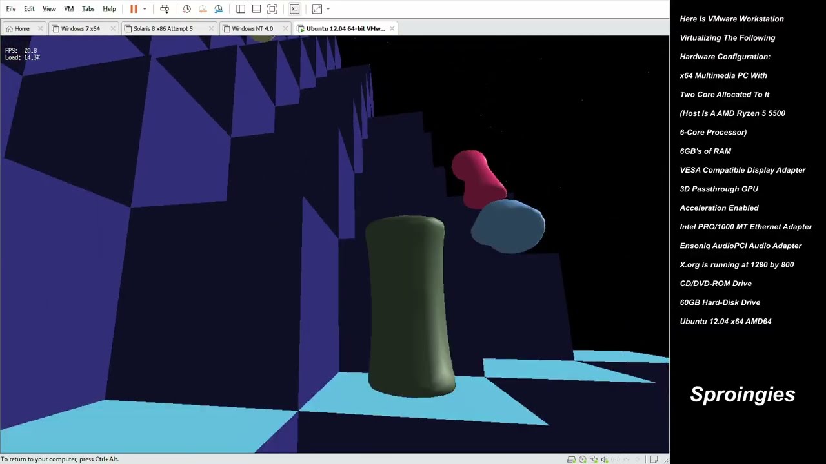Click the Load: 14.3% readout

click(x=23, y=57)
